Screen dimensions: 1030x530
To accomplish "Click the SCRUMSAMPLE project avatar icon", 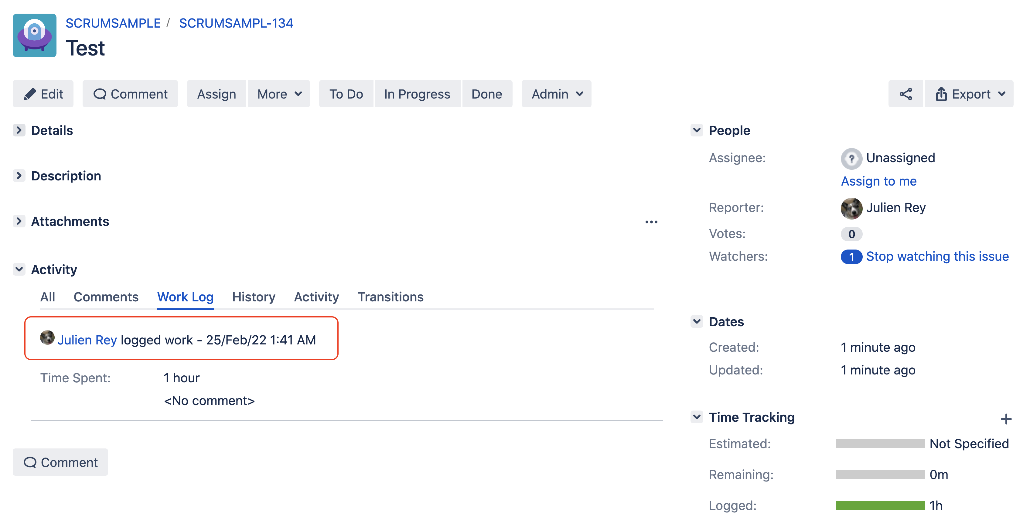I will point(34,35).
